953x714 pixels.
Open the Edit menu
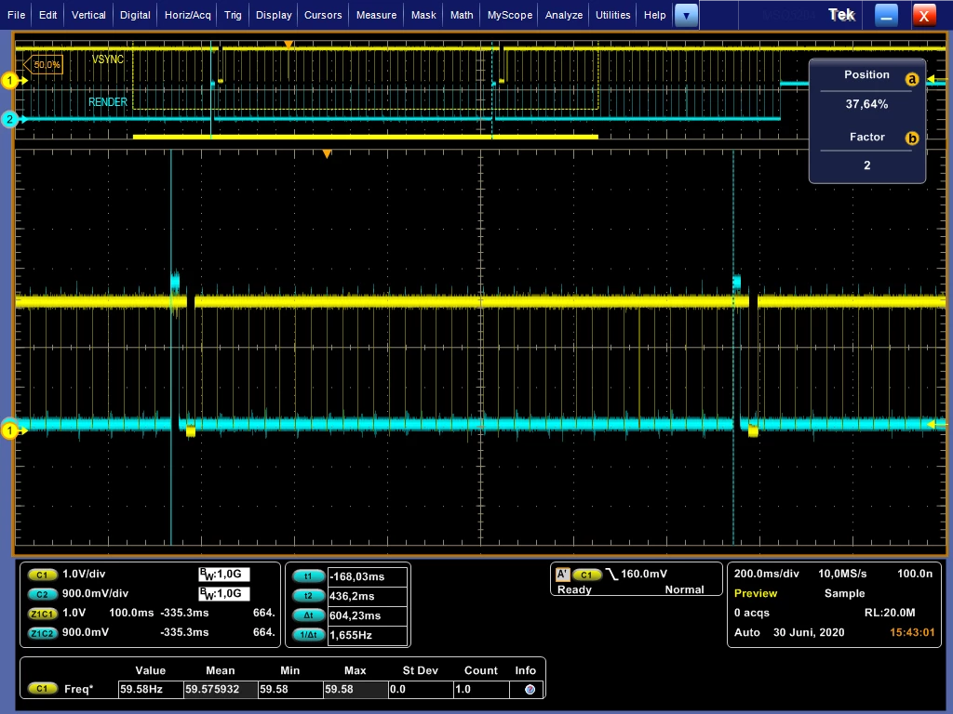(48, 15)
